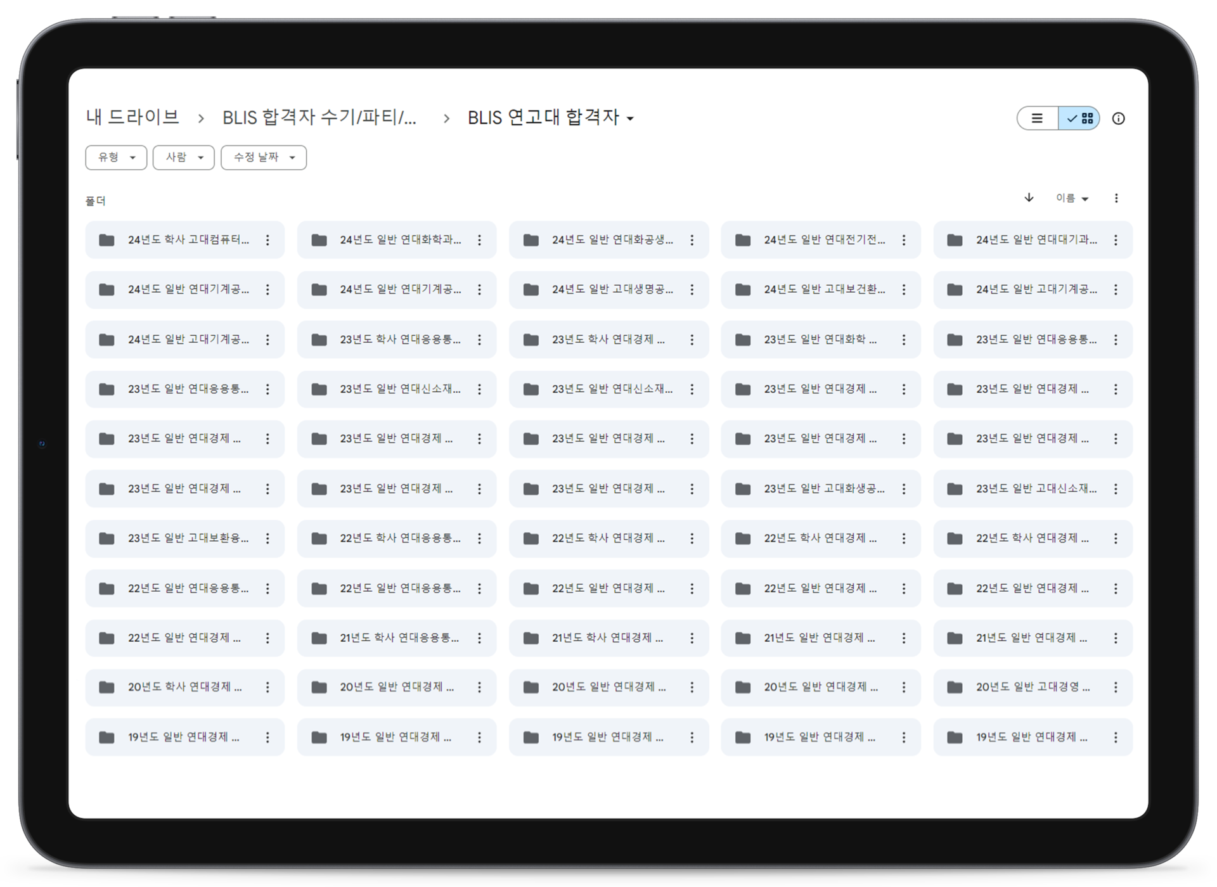Open more actions for 24년도 일반 연대전기전 folder
The height and width of the screenshot is (887, 1217).
904,240
